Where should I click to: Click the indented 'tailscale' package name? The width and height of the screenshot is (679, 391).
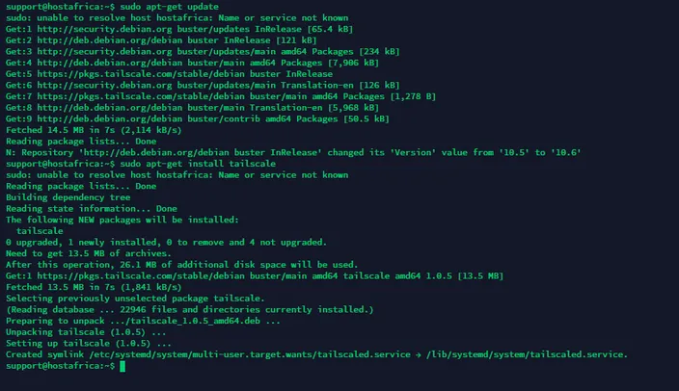coord(40,231)
